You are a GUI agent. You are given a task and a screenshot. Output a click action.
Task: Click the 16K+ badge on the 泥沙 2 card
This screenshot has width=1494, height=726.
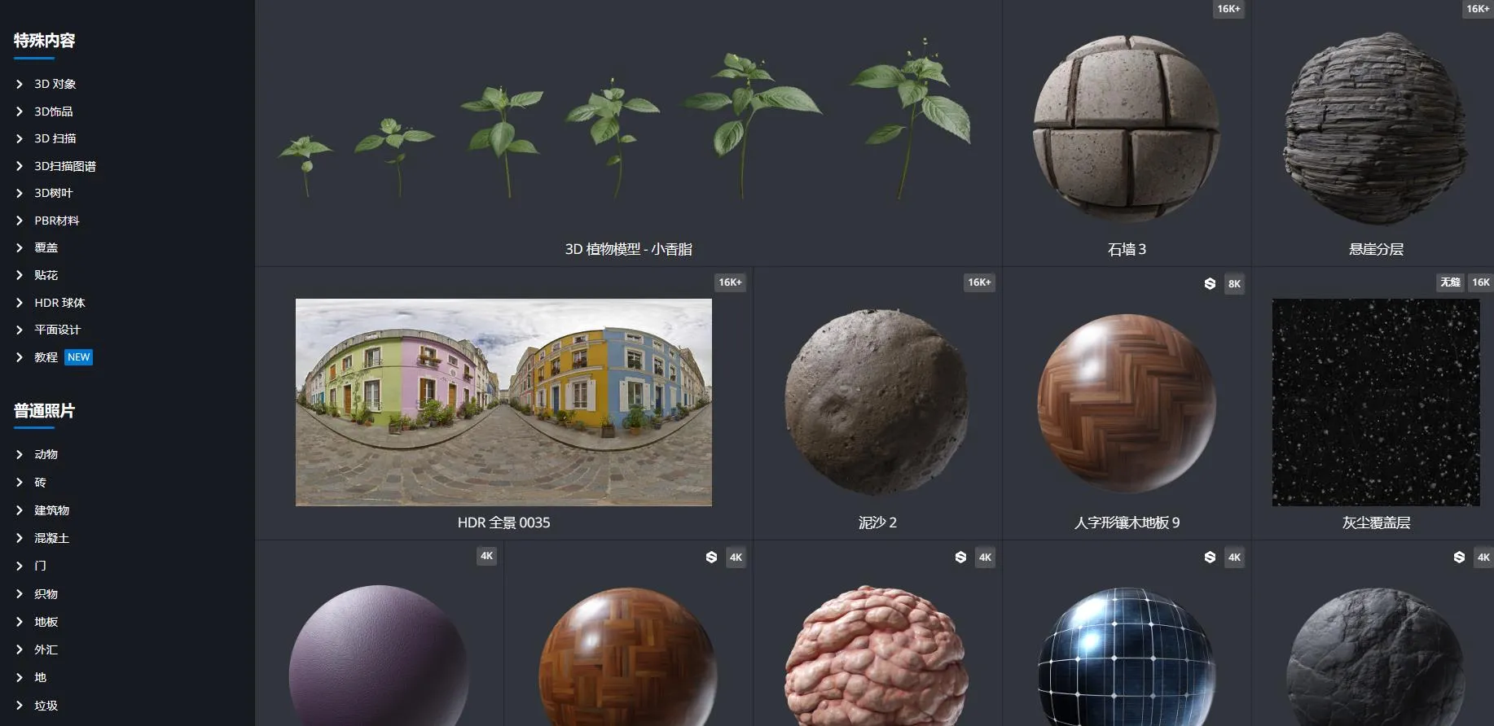979,282
